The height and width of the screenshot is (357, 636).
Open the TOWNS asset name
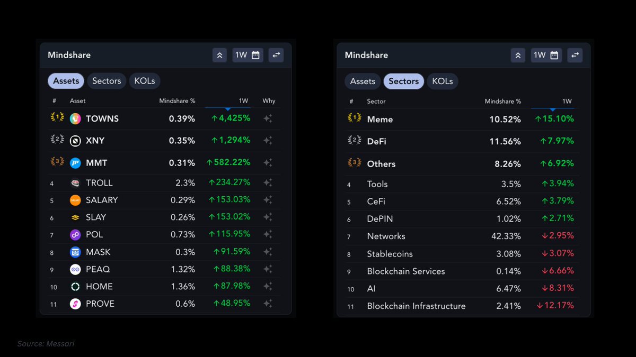(x=102, y=118)
